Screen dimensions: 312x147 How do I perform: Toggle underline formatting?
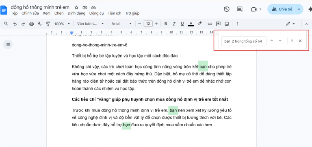tap(182, 24)
